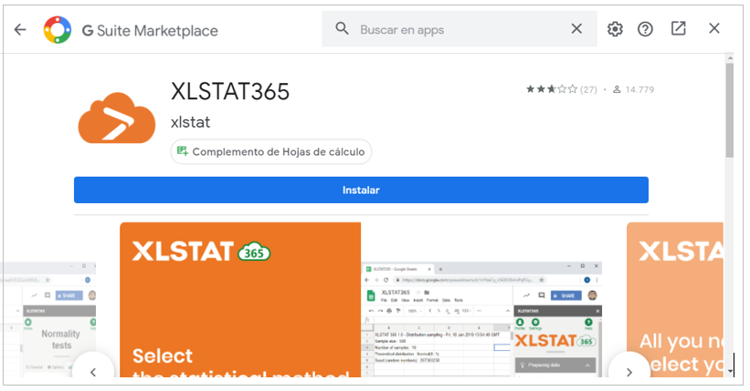Type in the Buscar en apps field

coord(457,29)
